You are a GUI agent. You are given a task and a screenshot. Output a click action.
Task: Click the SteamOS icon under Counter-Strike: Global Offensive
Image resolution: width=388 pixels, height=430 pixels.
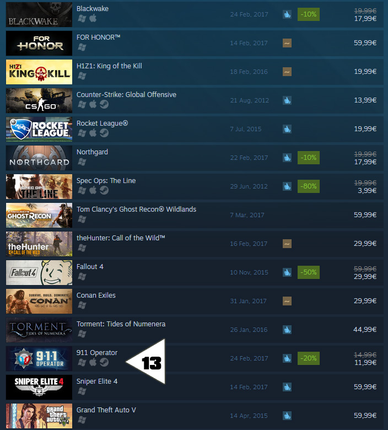point(104,104)
